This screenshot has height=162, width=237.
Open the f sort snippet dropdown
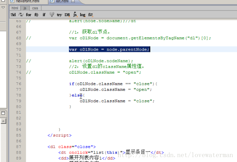pyautogui.click(x=91, y=15)
